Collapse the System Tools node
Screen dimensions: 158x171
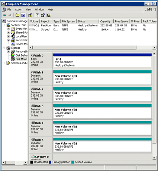tap(4, 25)
